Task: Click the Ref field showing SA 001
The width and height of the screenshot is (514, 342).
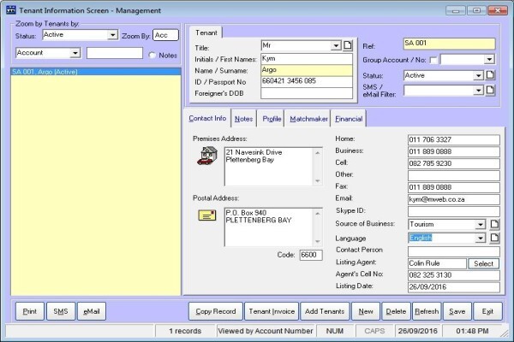Action: coord(450,44)
